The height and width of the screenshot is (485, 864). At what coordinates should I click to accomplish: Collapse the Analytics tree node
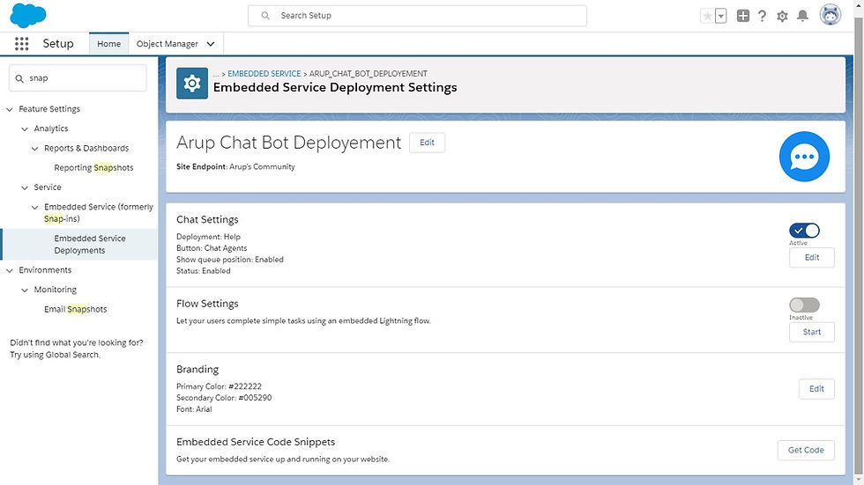(25, 129)
